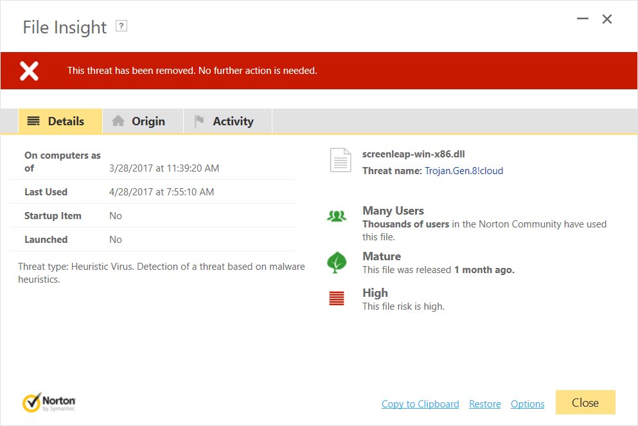Open the Activity tab
638x426 pixels.
228,121
